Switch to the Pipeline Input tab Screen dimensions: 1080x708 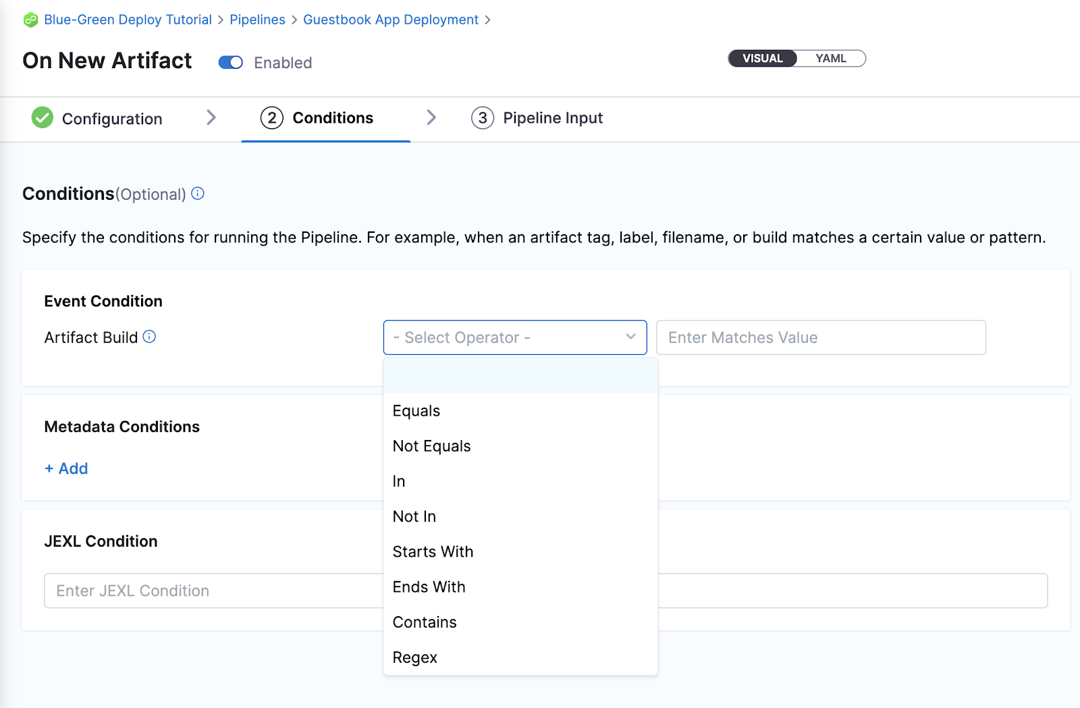[x=553, y=118]
